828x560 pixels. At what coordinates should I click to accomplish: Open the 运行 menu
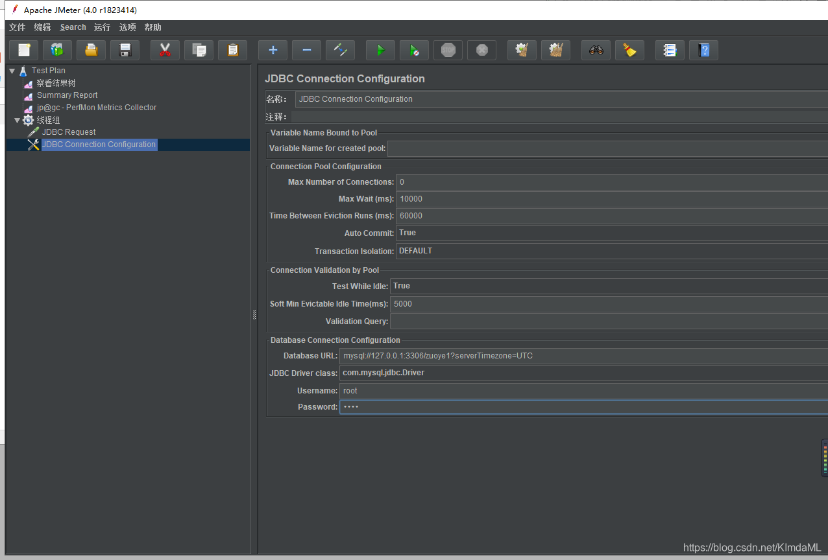[x=102, y=27]
